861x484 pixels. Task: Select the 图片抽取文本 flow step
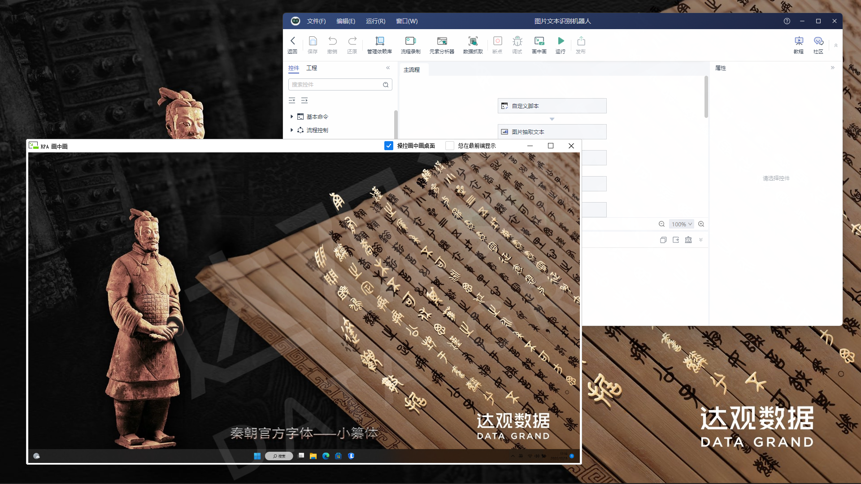click(x=552, y=132)
